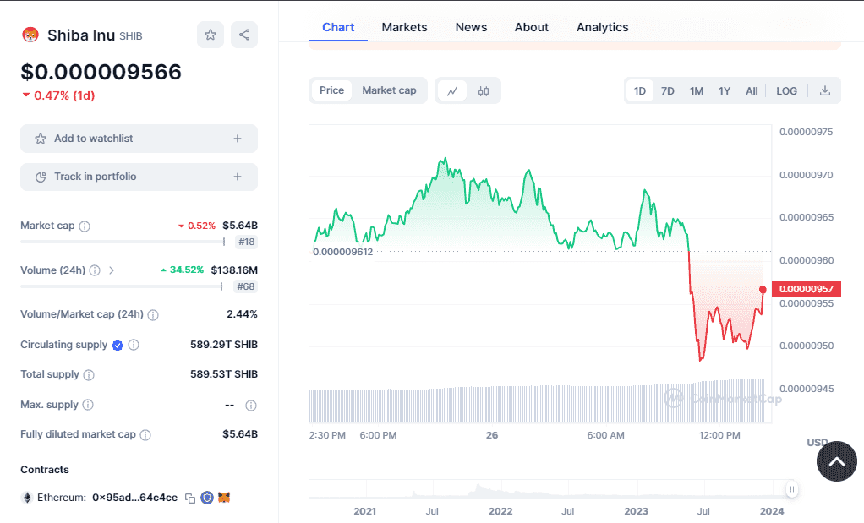Click the info icon beside Max. supply value

point(251,406)
